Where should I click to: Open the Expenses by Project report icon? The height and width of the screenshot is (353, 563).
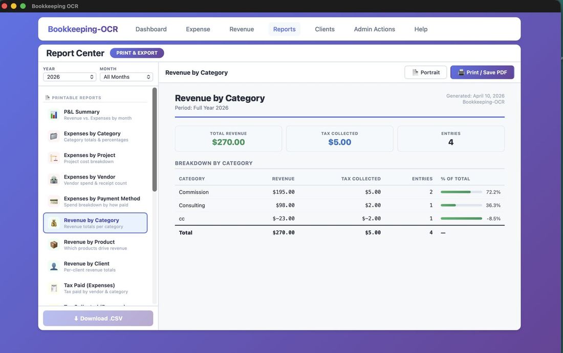pyautogui.click(x=53, y=158)
